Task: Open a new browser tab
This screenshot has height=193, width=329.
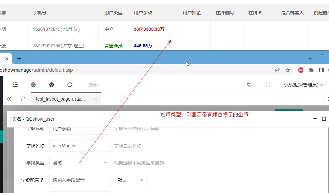Action: click(x=19, y=59)
